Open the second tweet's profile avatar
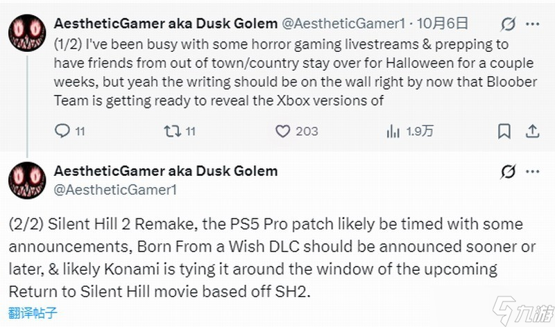 (x=27, y=181)
